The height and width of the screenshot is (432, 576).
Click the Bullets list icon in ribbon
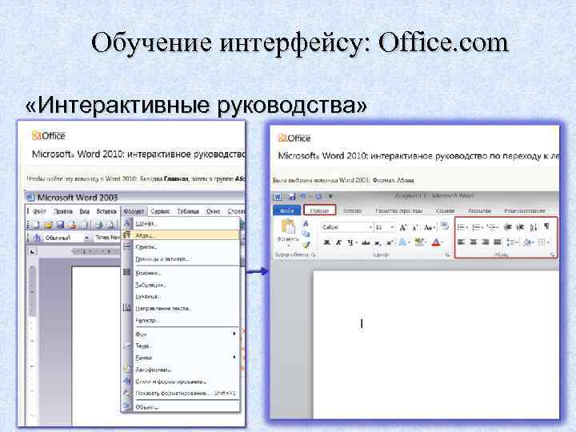point(461,227)
